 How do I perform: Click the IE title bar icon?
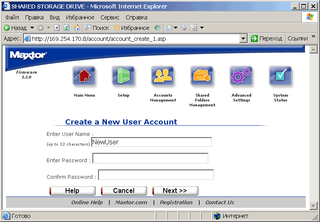point(6,6)
